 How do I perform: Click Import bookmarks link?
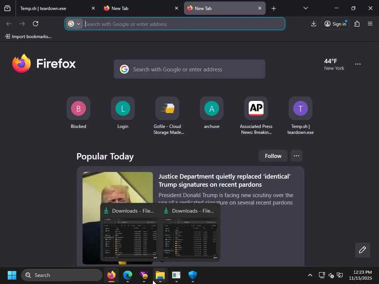click(28, 37)
